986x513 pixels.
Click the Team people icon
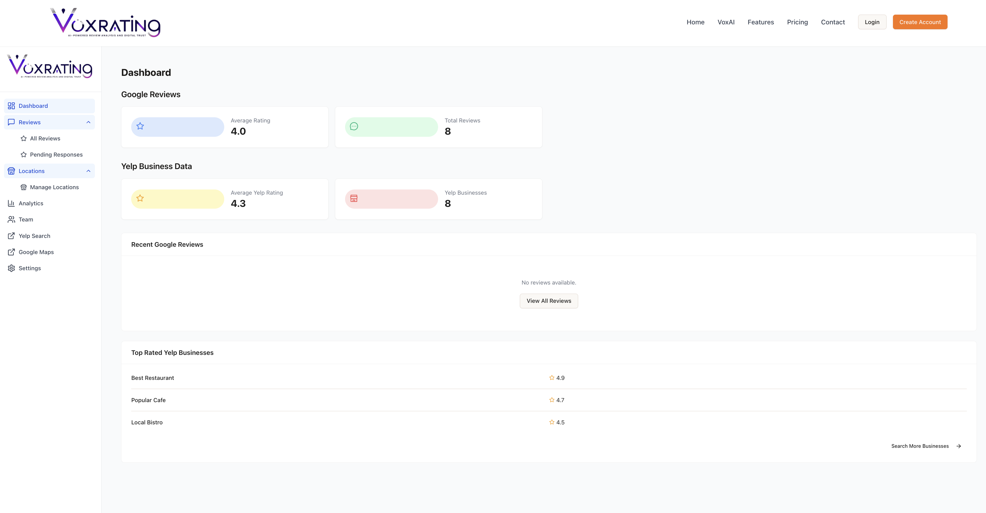point(12,219)
